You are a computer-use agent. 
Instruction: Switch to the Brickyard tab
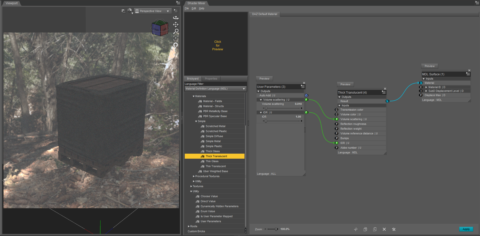coord(193,79)
